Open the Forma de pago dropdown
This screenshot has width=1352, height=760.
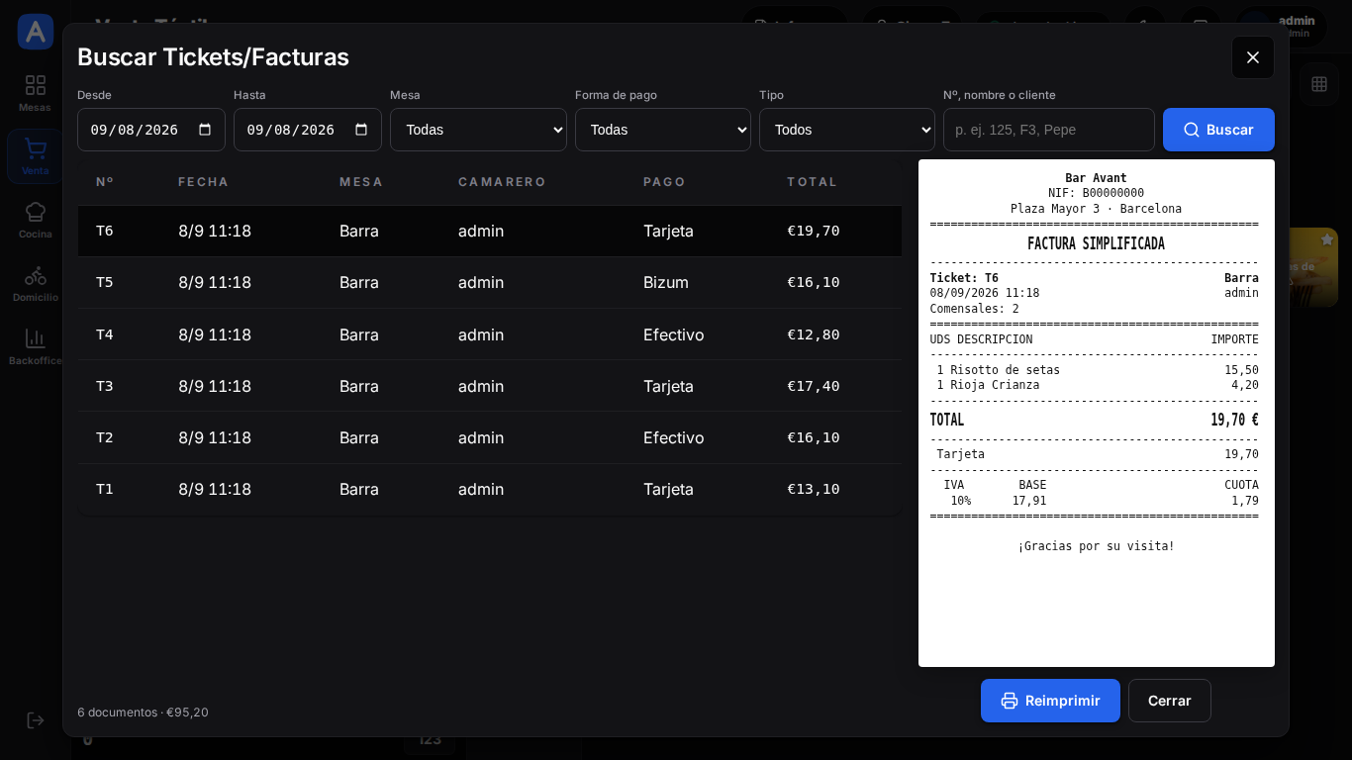coord(663,130)
